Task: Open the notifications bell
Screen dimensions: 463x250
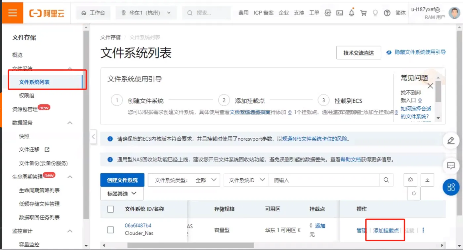Action: coord(352,13)
